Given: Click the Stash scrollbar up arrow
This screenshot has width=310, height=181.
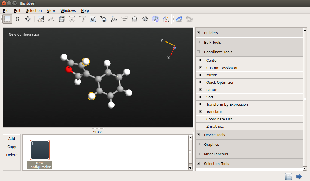Looking at the screenshot, I should (x=190, y=137).
